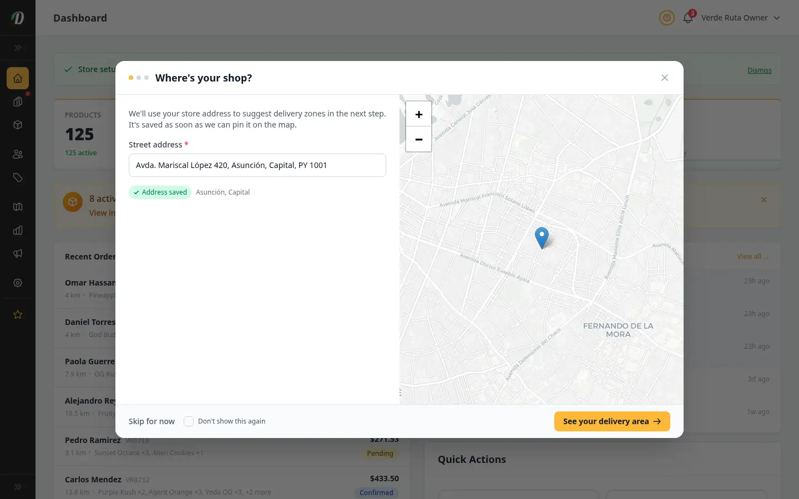Open the analytics bar chart sidebar icon
Screen dimensions: 799x499
18,230
